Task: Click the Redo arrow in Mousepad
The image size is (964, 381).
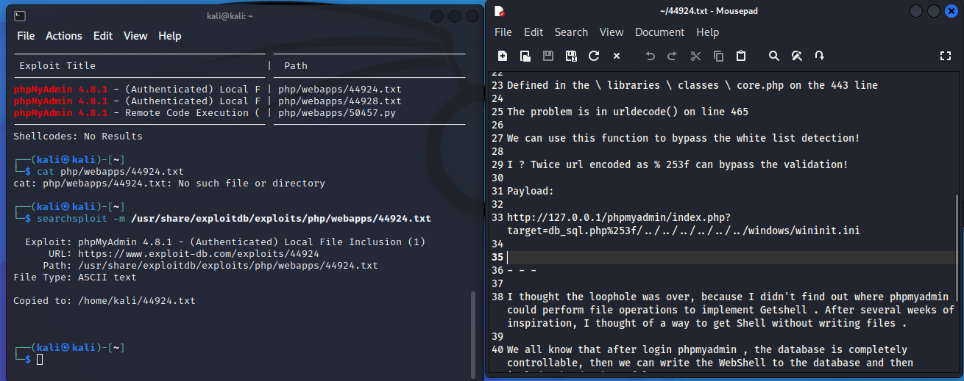Action: [672, 56]
